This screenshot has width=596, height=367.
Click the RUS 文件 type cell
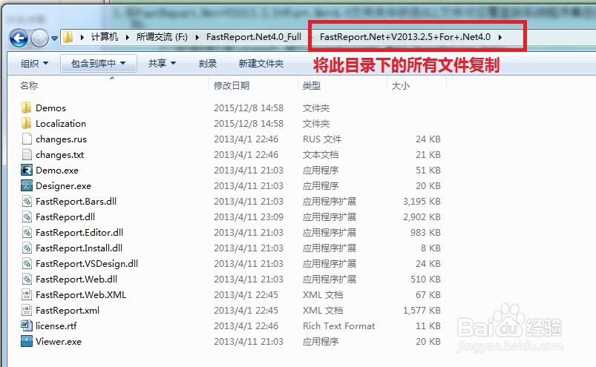coord(322,139)
